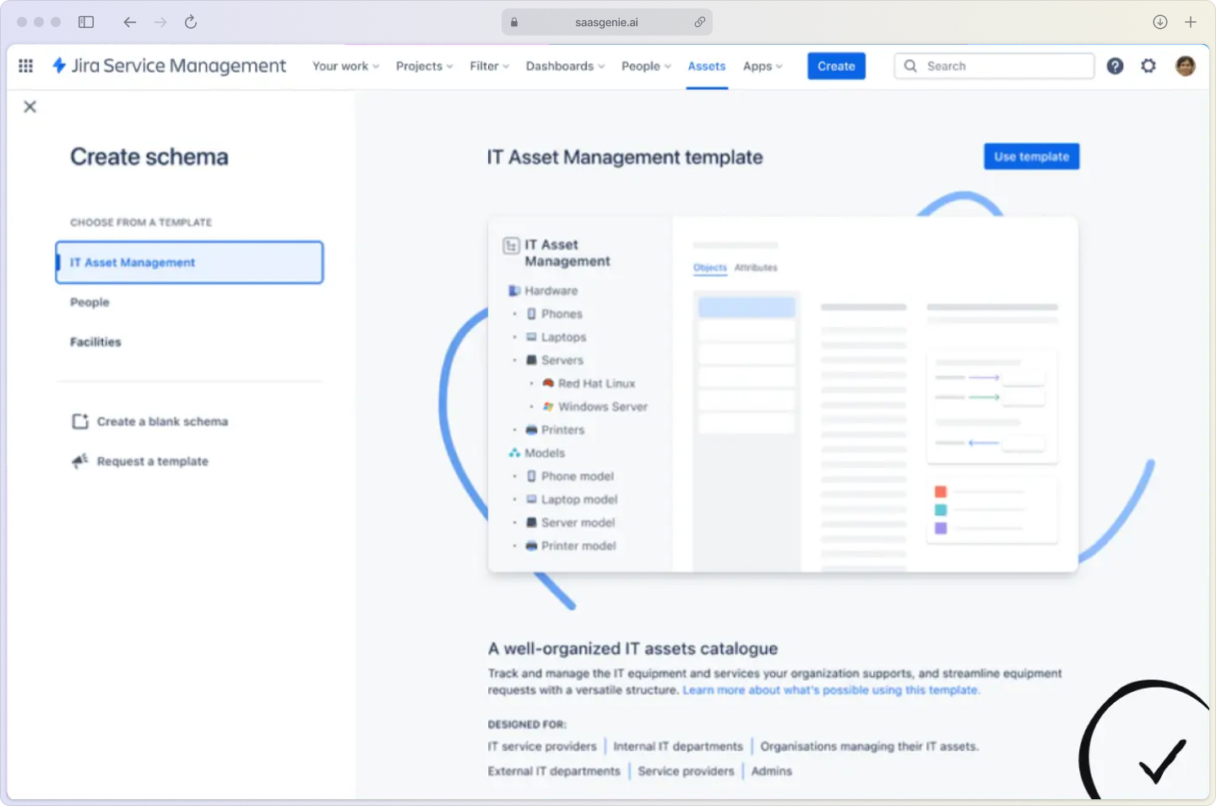Image resolution: width=1216 pixels, height=806 pixels.
Task: Click the blank schema icon
Action: coord(80,422)
